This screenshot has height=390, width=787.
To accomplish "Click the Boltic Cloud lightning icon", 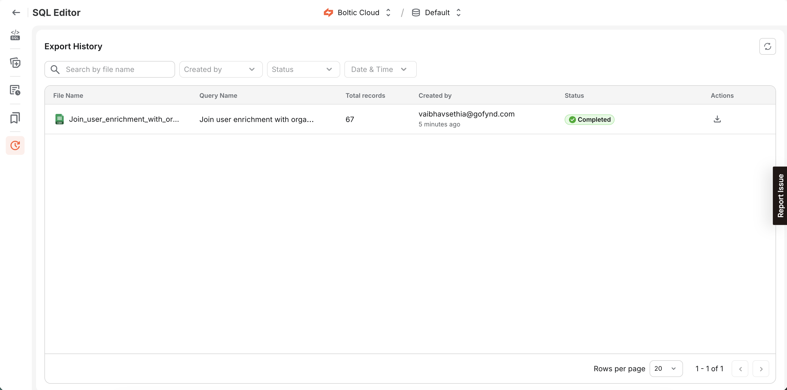I will pos(328,12).
